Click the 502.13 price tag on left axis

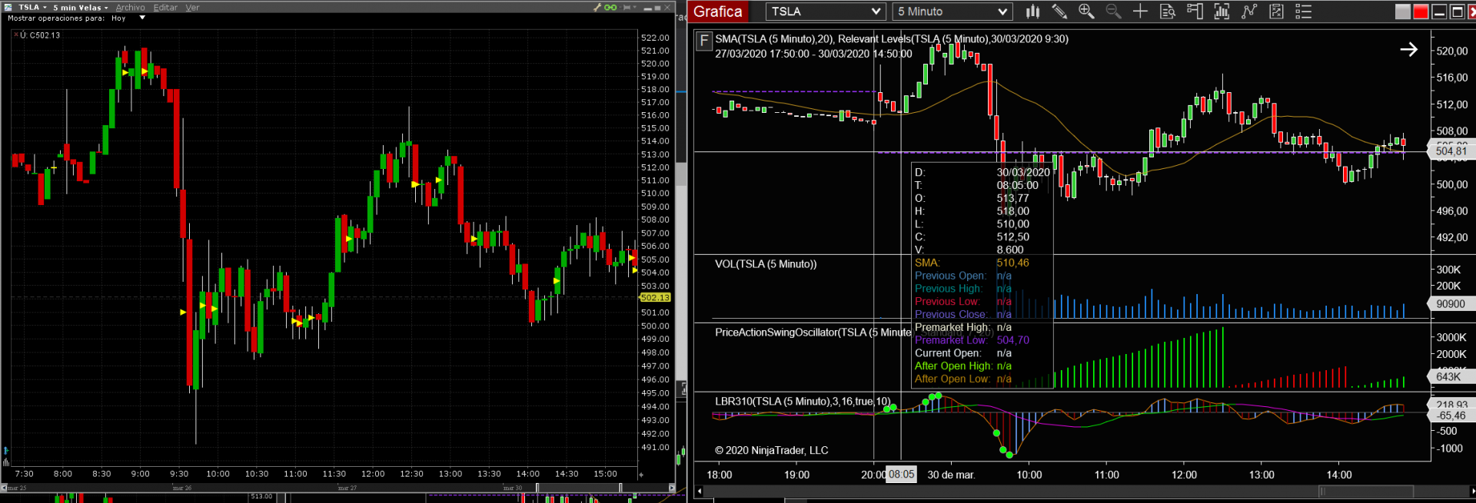coord(655,297)
